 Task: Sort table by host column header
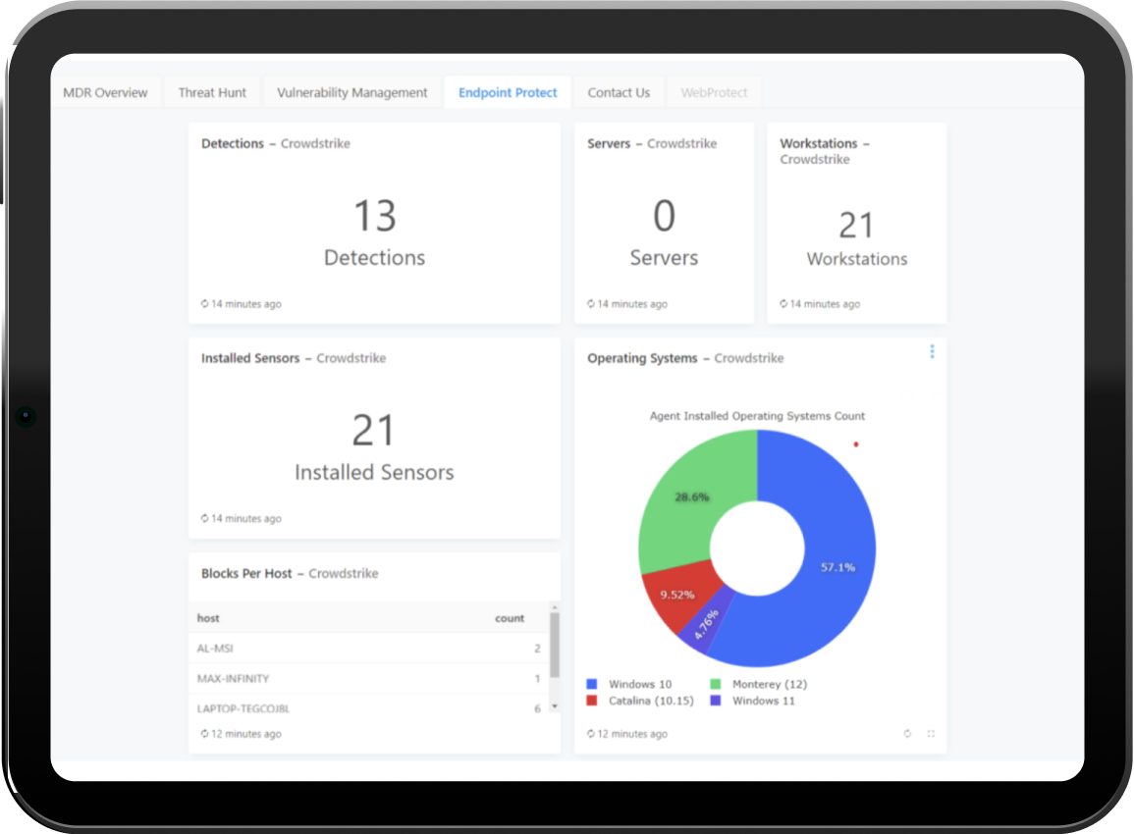tap(208, 618)
